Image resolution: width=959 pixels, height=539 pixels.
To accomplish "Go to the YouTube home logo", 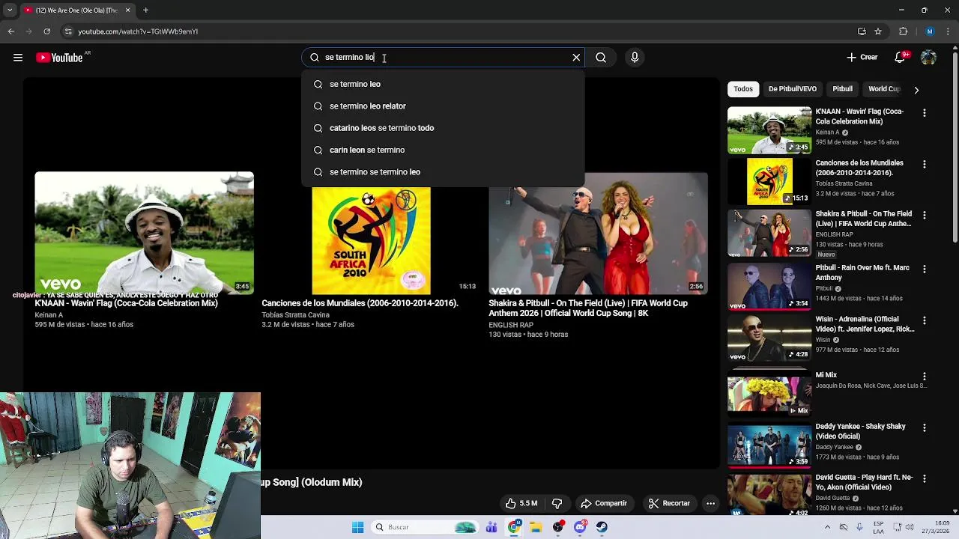I will 59,58.
